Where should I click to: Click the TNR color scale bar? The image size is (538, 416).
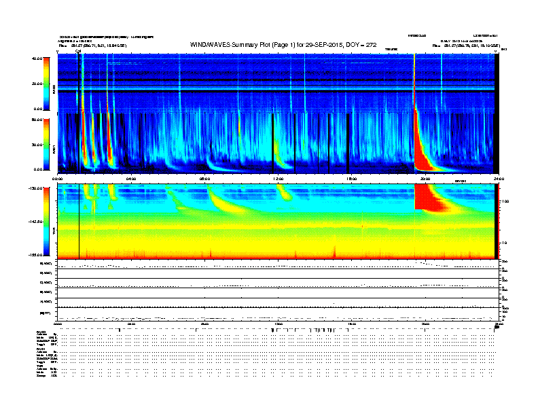point(46,222)
